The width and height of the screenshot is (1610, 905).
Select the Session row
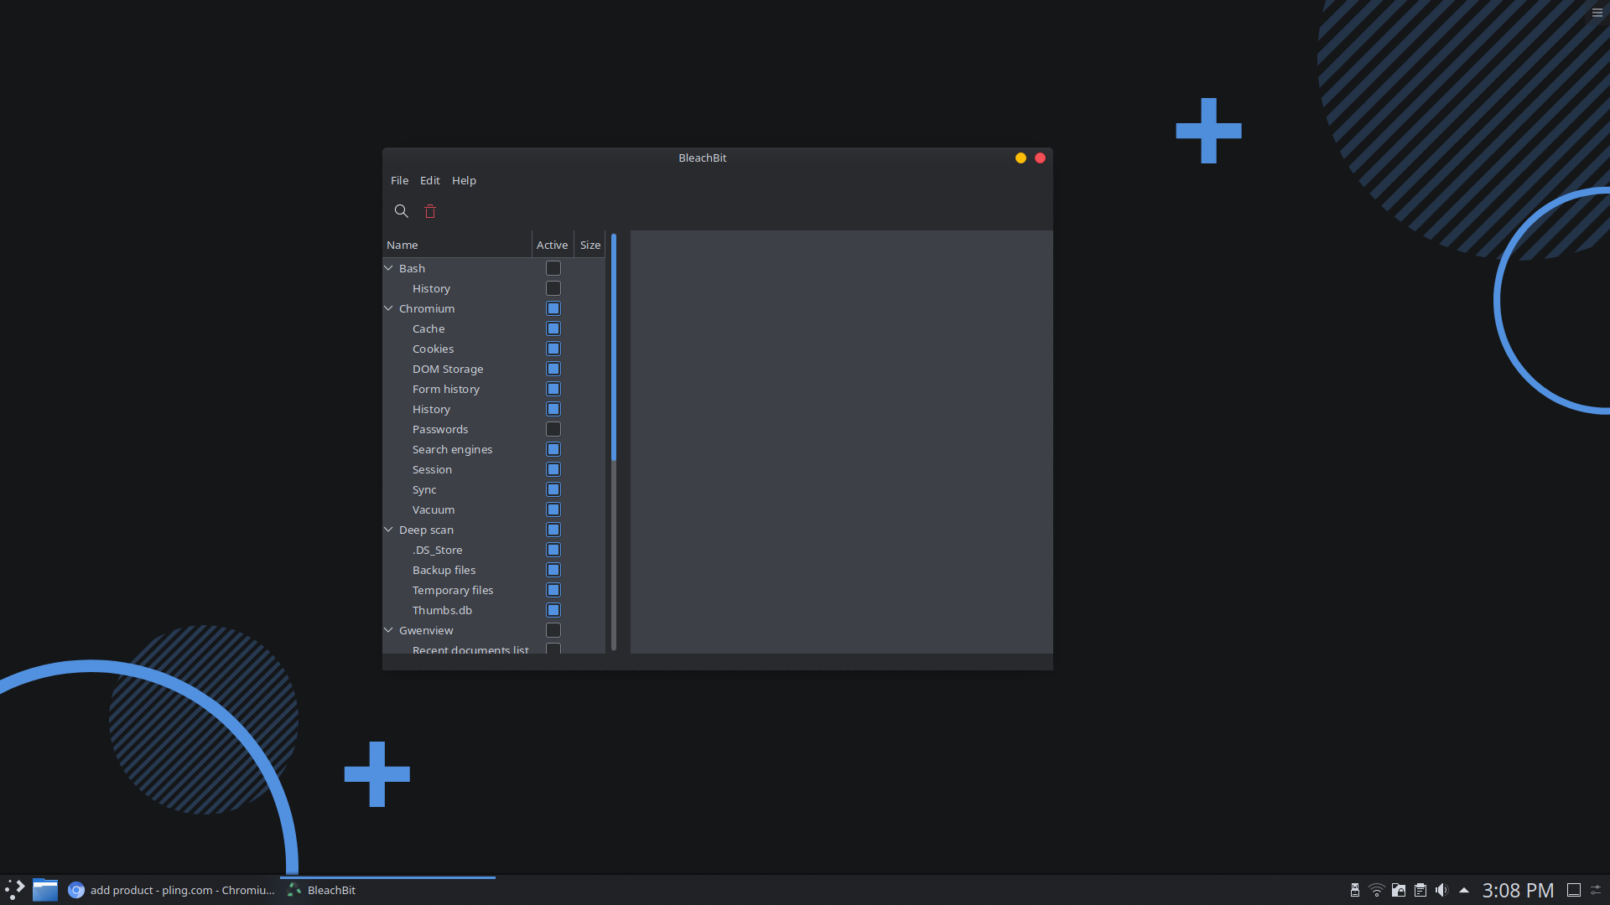click(494, 469)
